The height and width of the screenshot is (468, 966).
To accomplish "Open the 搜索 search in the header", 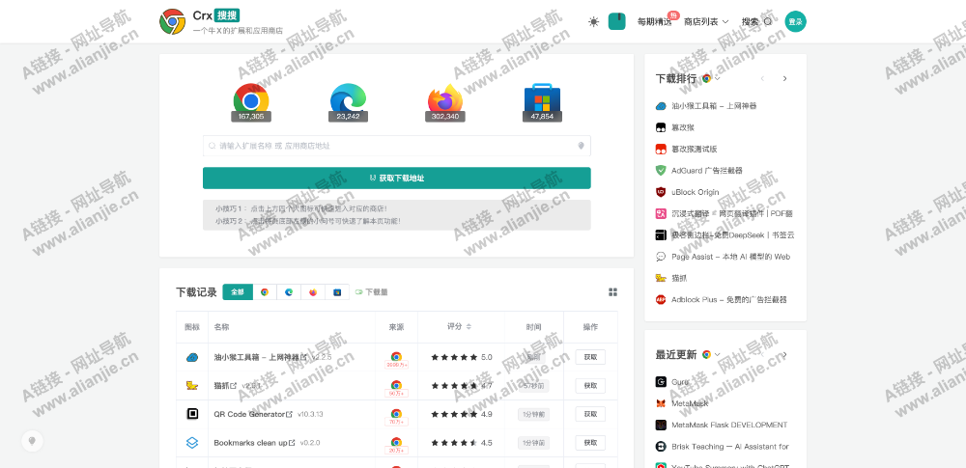I will click(x=756, y=21).
